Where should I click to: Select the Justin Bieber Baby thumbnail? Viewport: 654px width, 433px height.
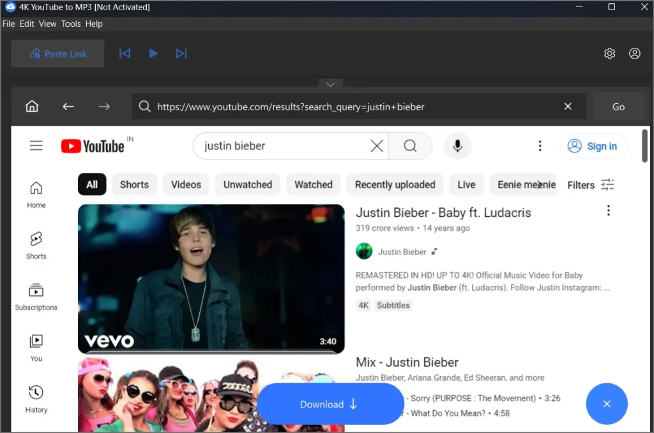[211, 279]
